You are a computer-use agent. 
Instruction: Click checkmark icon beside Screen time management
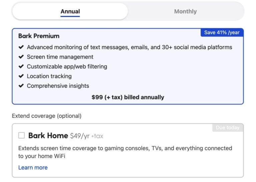(x=21, y=57)
